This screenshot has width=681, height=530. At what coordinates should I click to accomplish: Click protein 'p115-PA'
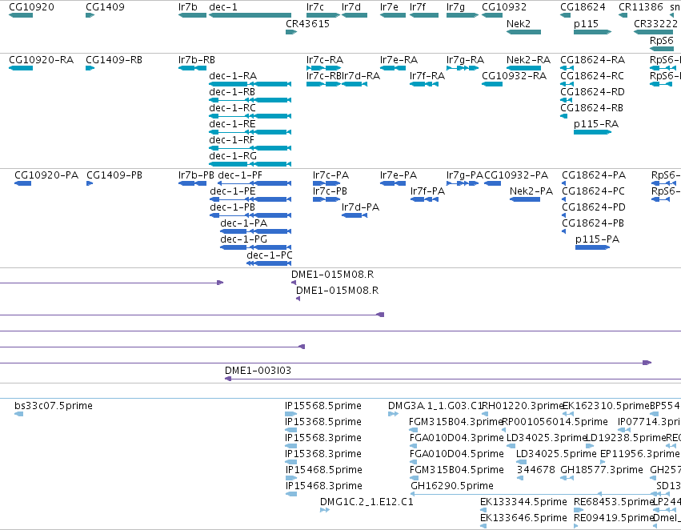598,240
